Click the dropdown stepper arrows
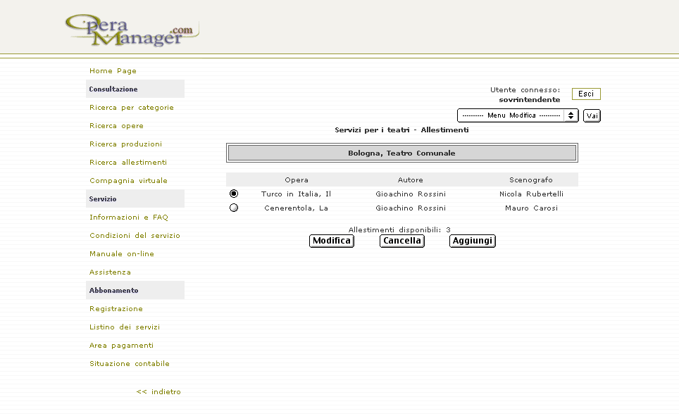679x416 pixels. (571, 115)
